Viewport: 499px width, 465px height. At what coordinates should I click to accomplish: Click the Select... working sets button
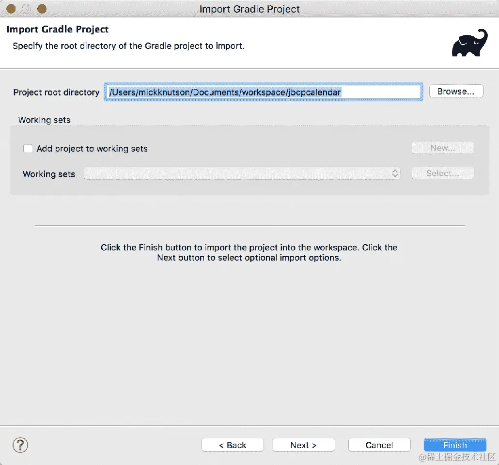(x=443, y=173)
